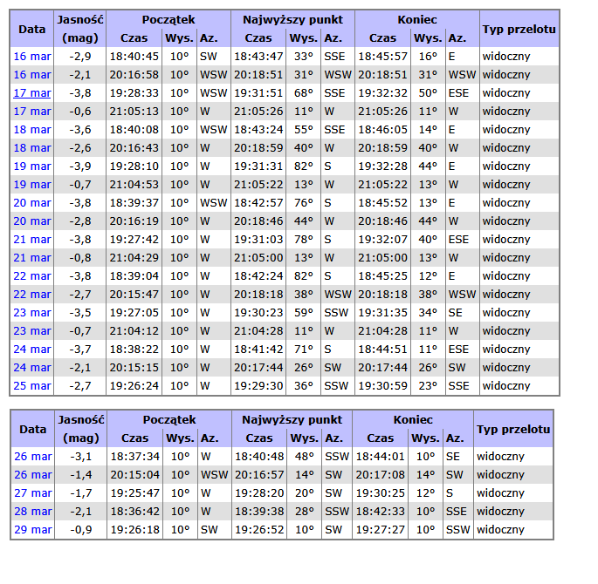
Task: Open the 21 mar link with magnitude -3,8
Action: pyautogui.click(x=32, y=239)
